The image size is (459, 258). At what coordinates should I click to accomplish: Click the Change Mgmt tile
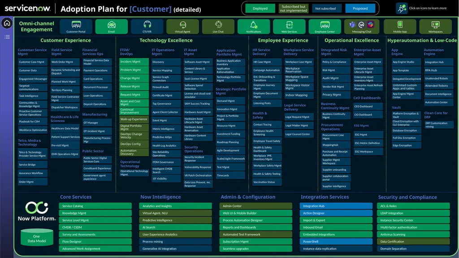[134, 78]
